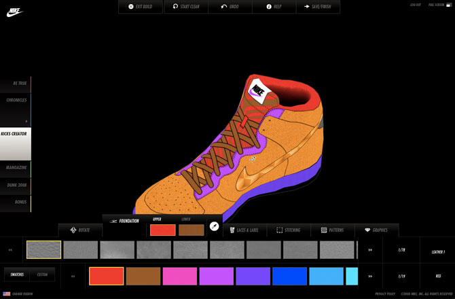Screen dimensions: 455x299
Task: Click the red upper color preview swatch
Action: point(163,230)
